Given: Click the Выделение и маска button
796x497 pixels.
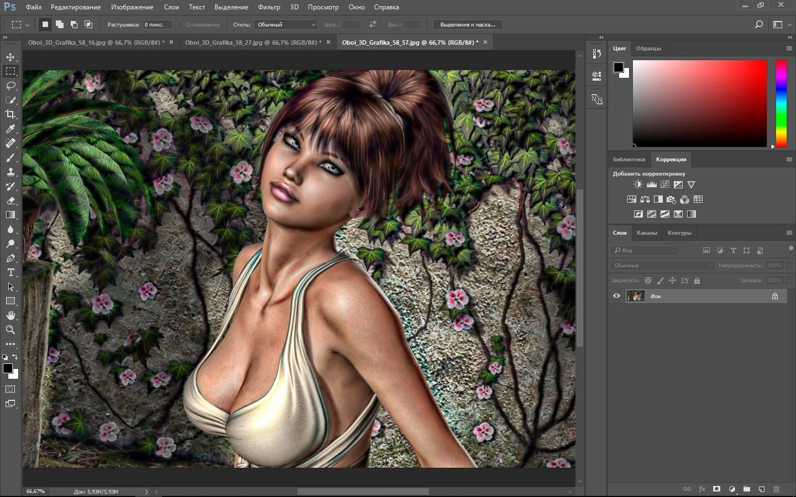Looking at the screenshot, I should coord(468,24).
